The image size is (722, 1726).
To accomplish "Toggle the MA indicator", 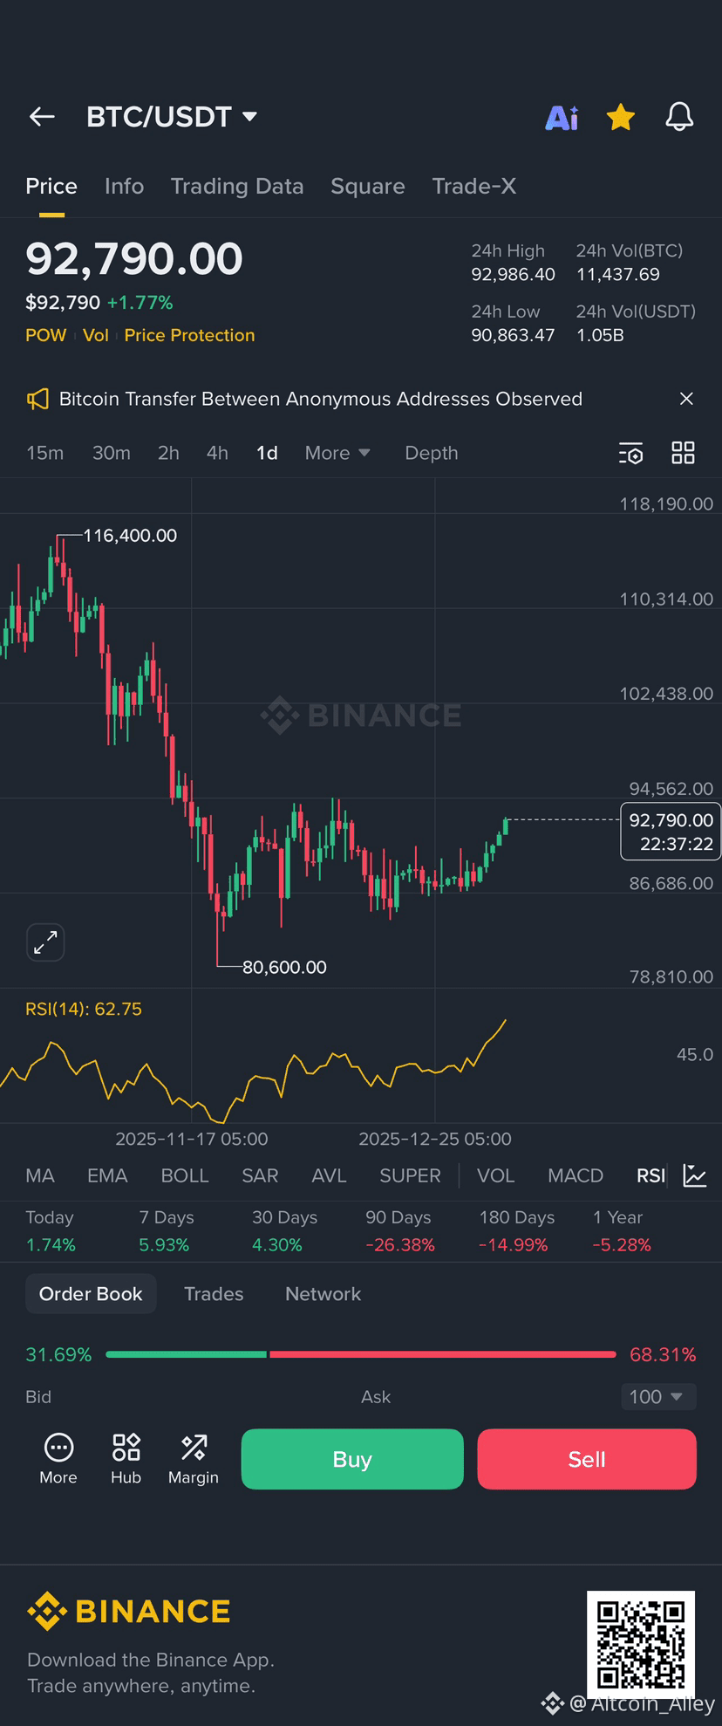I will pos(40,1176).
